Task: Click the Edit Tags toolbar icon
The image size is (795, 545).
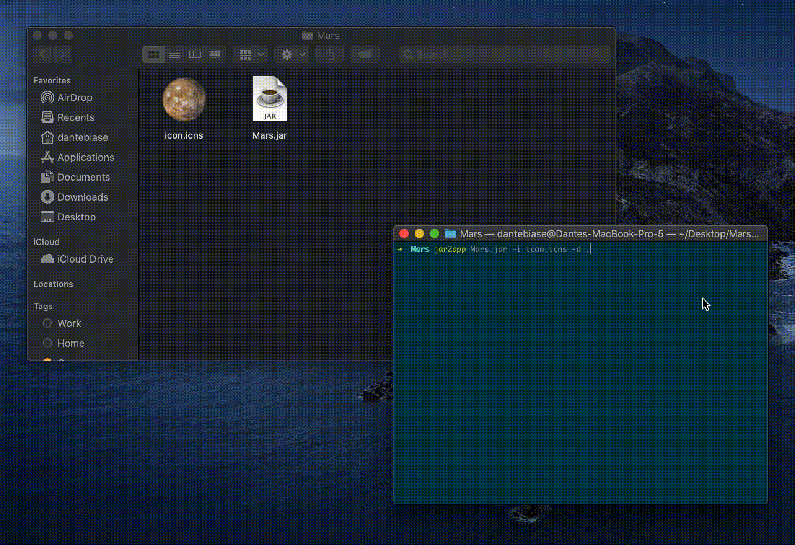Action: tap(365, 55)
